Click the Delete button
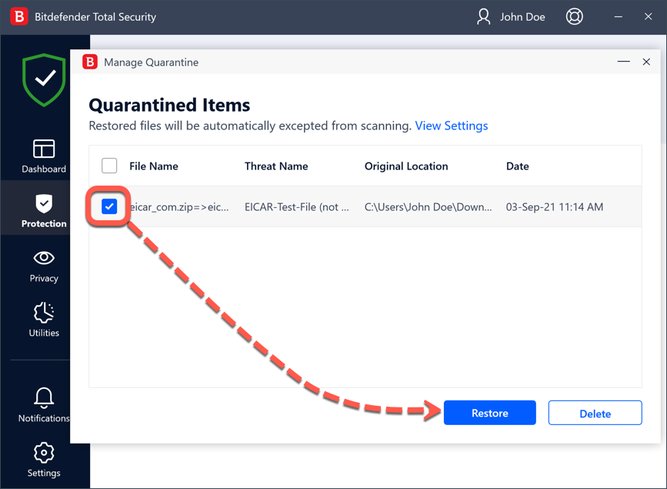667x489 pixels. tap(595, 413)
